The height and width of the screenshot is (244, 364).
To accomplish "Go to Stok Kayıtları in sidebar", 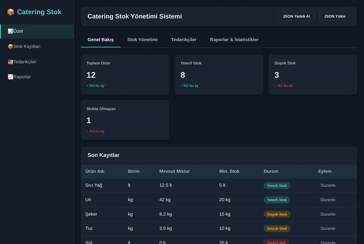I will click(x=37, y=46).
